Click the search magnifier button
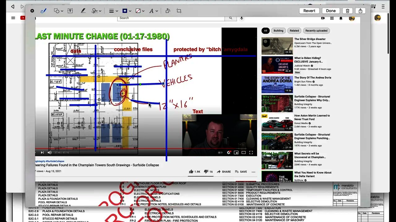Viewport: 396px width, 222px height. pos(230,18)
